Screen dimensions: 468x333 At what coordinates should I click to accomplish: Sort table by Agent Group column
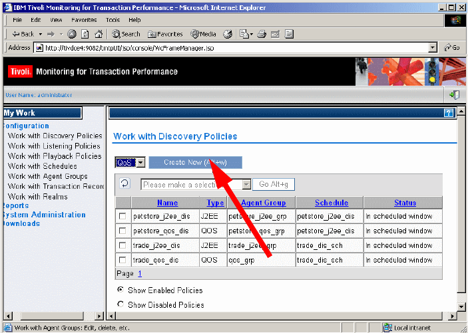pyautogui.click(x=263, y=203)
